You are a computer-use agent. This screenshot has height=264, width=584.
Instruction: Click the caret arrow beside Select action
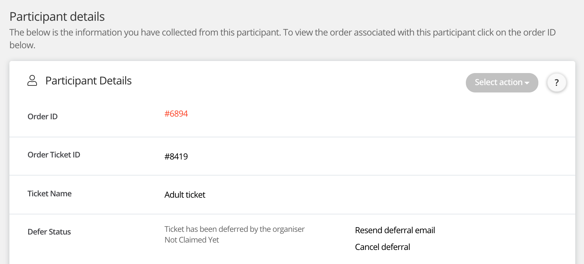(x=527, y=83)
